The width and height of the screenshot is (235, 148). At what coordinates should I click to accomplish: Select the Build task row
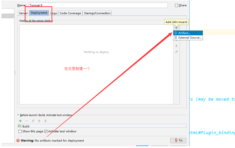102,126
